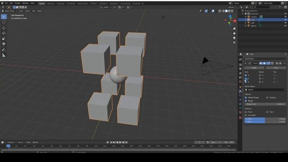Click the viewport pan hand icon
The width and height of the screenshot is (288, 162).
[x=234, y=33]
